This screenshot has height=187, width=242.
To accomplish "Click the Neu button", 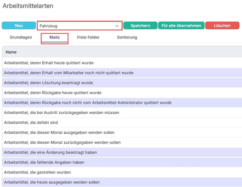I will [x=19, y=25].
